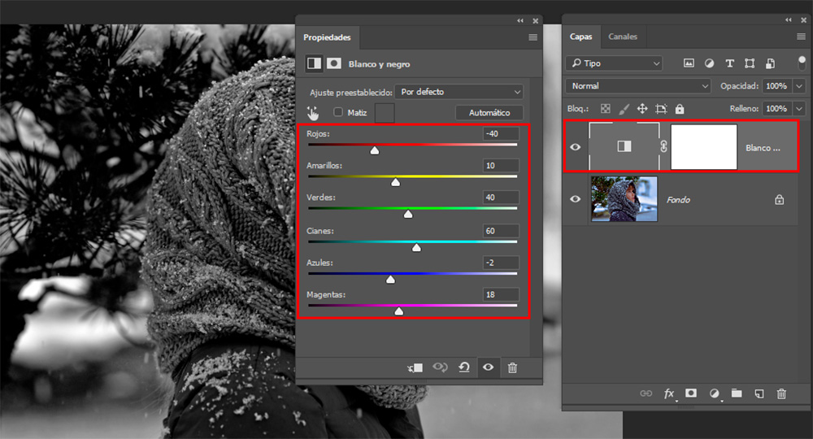This screenshot has height=439, width=813.
Task: Click link icon between layer and mask
Action: point(663,146)
